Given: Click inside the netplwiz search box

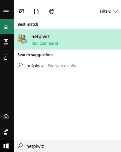Looking at the screenshot, I should tap(67, 146).
